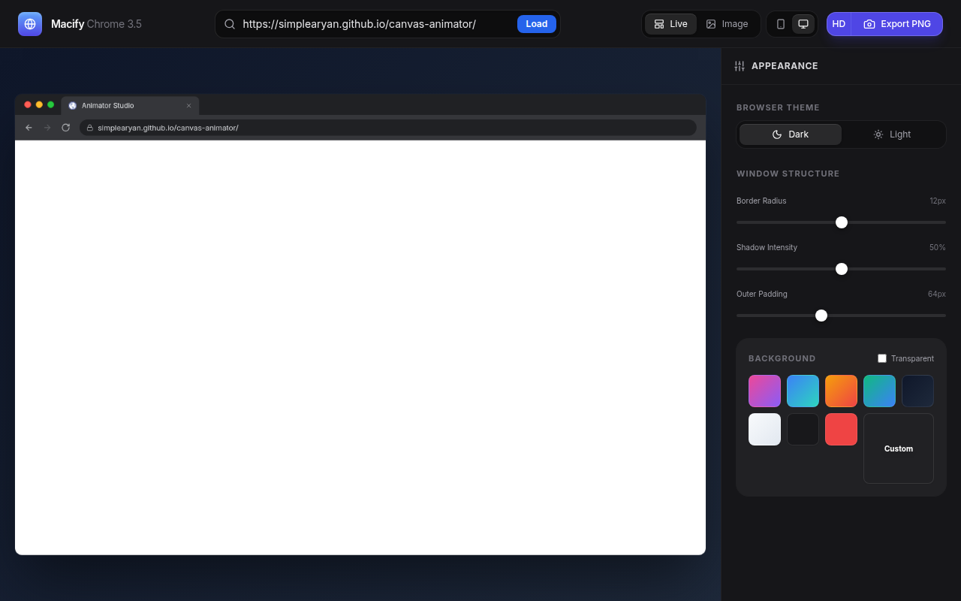Select the desktop monitor view icon
The image size is (961, 601).
tap(803, 24)
